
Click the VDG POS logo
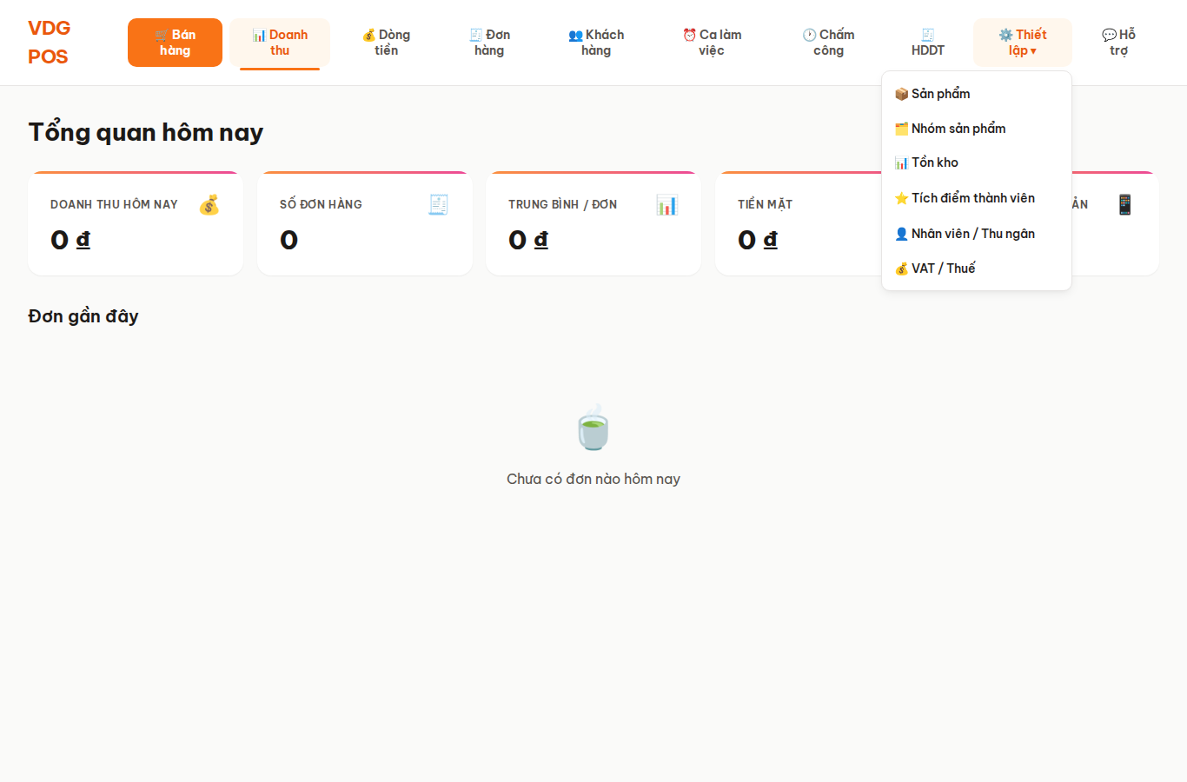coord(50,43)
